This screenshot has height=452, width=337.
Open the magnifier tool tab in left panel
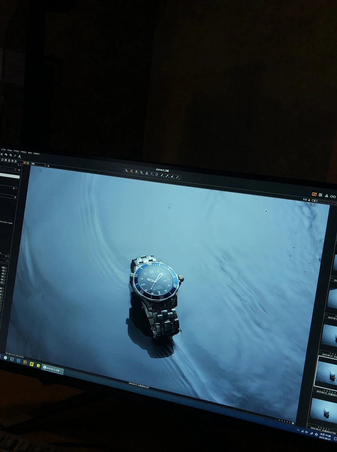pos(2,160)
